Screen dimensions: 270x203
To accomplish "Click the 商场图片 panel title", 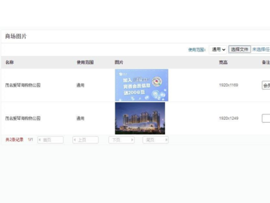I will click(16, 36).
